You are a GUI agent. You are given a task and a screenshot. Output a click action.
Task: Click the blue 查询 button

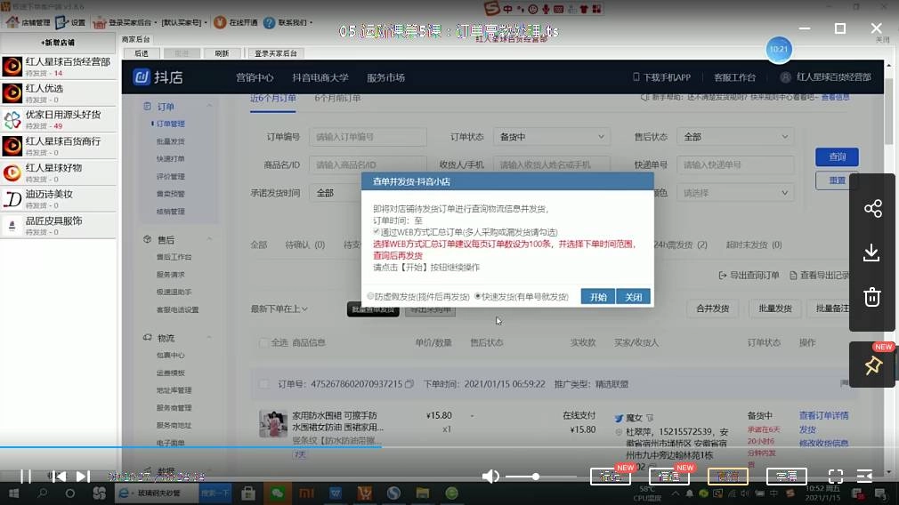(837, 156)
